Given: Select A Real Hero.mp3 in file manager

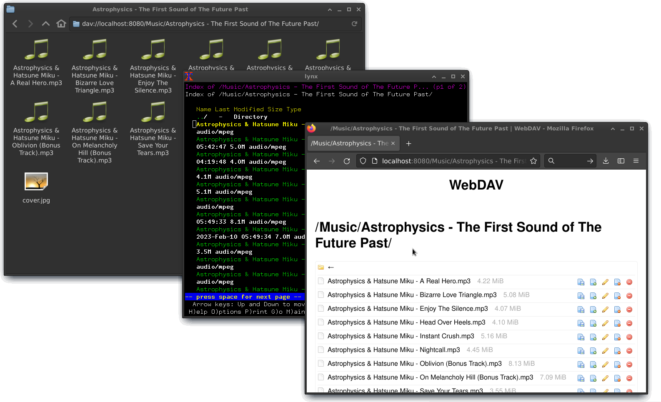Looking at the screenshot, I should (36, 62).
